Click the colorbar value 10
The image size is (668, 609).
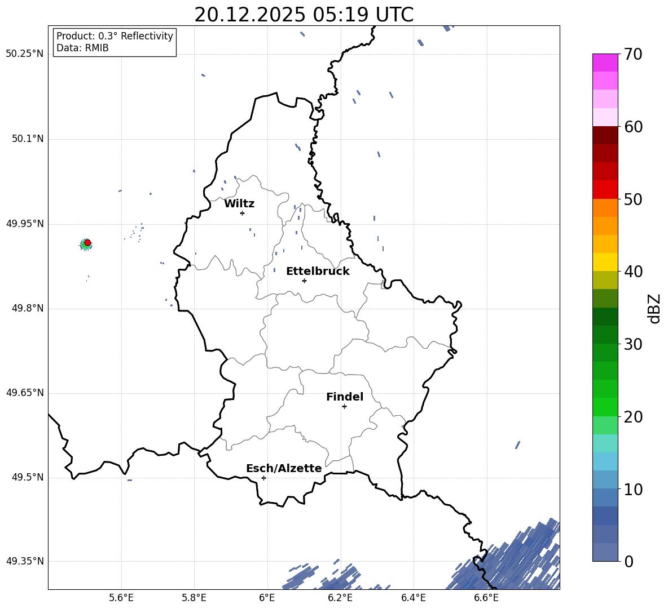point(634,489)
